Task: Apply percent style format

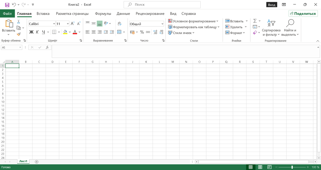Action: coord(142,32)
